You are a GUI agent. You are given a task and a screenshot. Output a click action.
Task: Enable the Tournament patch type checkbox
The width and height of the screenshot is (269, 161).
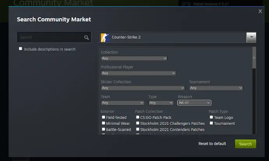pyautogui.click(x=211, y=123)
